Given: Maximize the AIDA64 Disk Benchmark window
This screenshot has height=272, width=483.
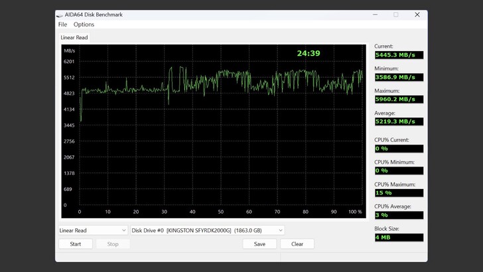Looking at the screenshot, I should 395,15.
